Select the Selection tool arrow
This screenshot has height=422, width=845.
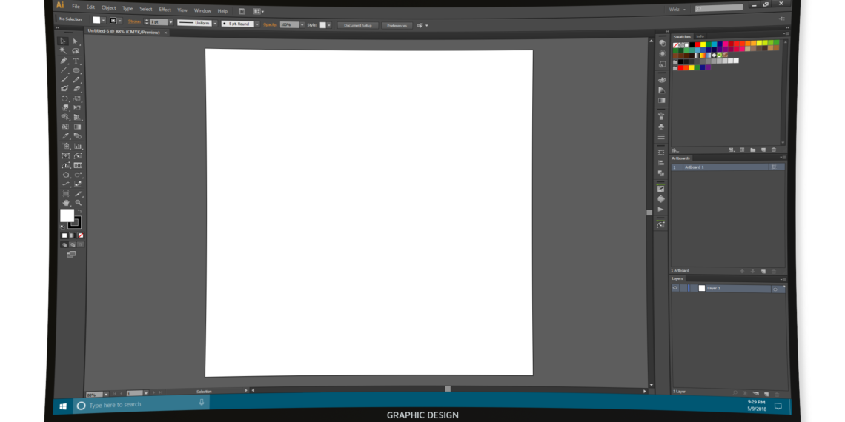point(64,41)
